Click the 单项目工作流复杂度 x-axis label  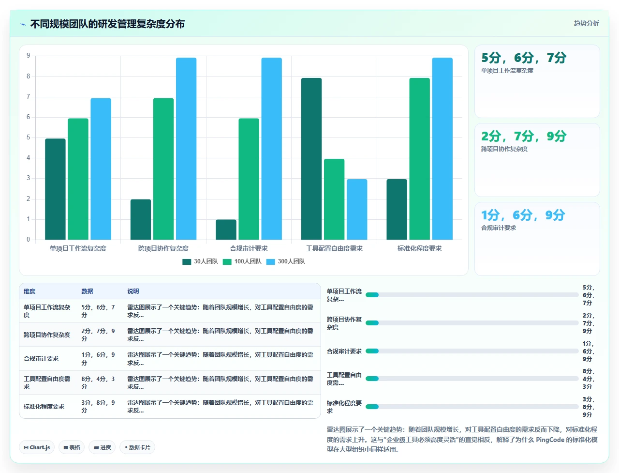[78, 248]
